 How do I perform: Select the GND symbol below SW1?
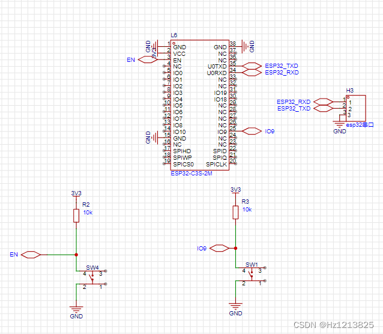(x=235, y=306)
